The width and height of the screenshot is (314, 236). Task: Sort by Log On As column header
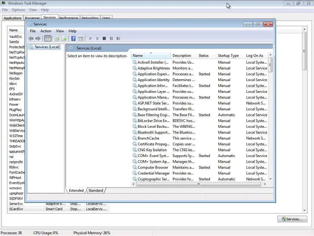click(256, 56)
